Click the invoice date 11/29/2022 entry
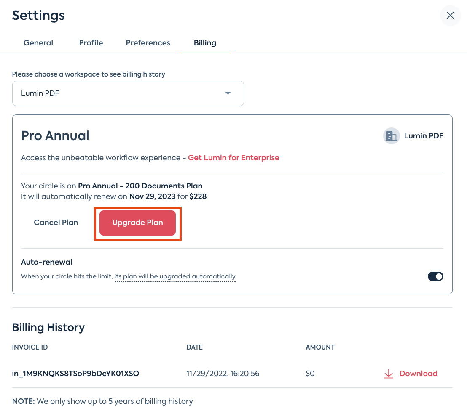 point(223,374)
